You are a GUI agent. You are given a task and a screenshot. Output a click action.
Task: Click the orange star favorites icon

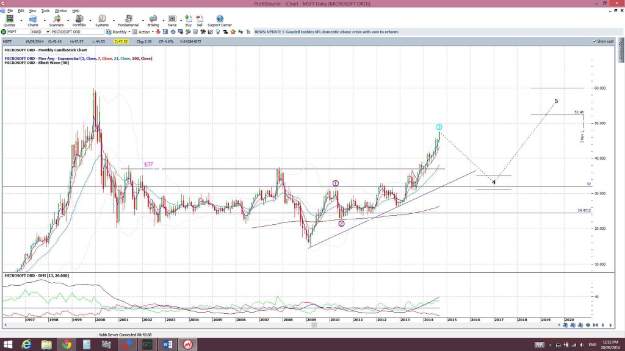[x=233, y=32]
